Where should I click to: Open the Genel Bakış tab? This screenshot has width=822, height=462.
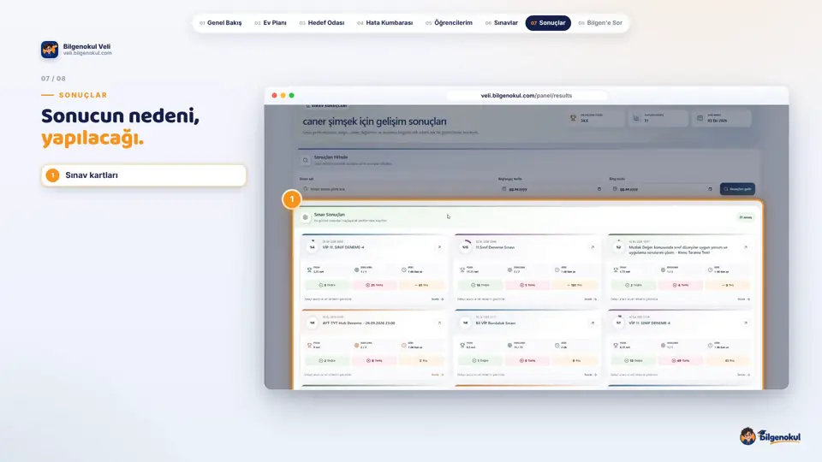[x=221, y=23]
